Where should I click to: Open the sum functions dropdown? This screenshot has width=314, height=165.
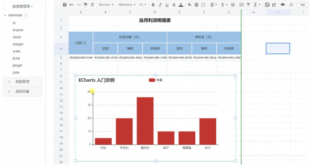click(x=257, y=5)
